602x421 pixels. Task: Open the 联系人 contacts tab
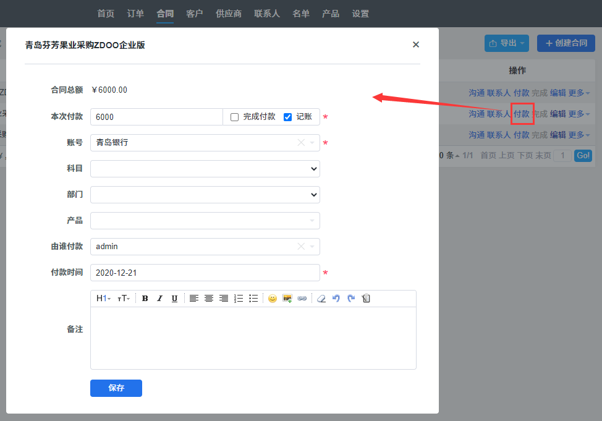coord(267,14)
